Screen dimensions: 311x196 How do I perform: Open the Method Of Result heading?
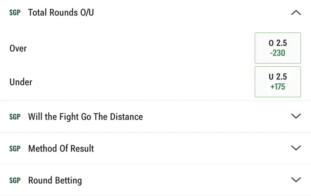click(x=61, y=148)
